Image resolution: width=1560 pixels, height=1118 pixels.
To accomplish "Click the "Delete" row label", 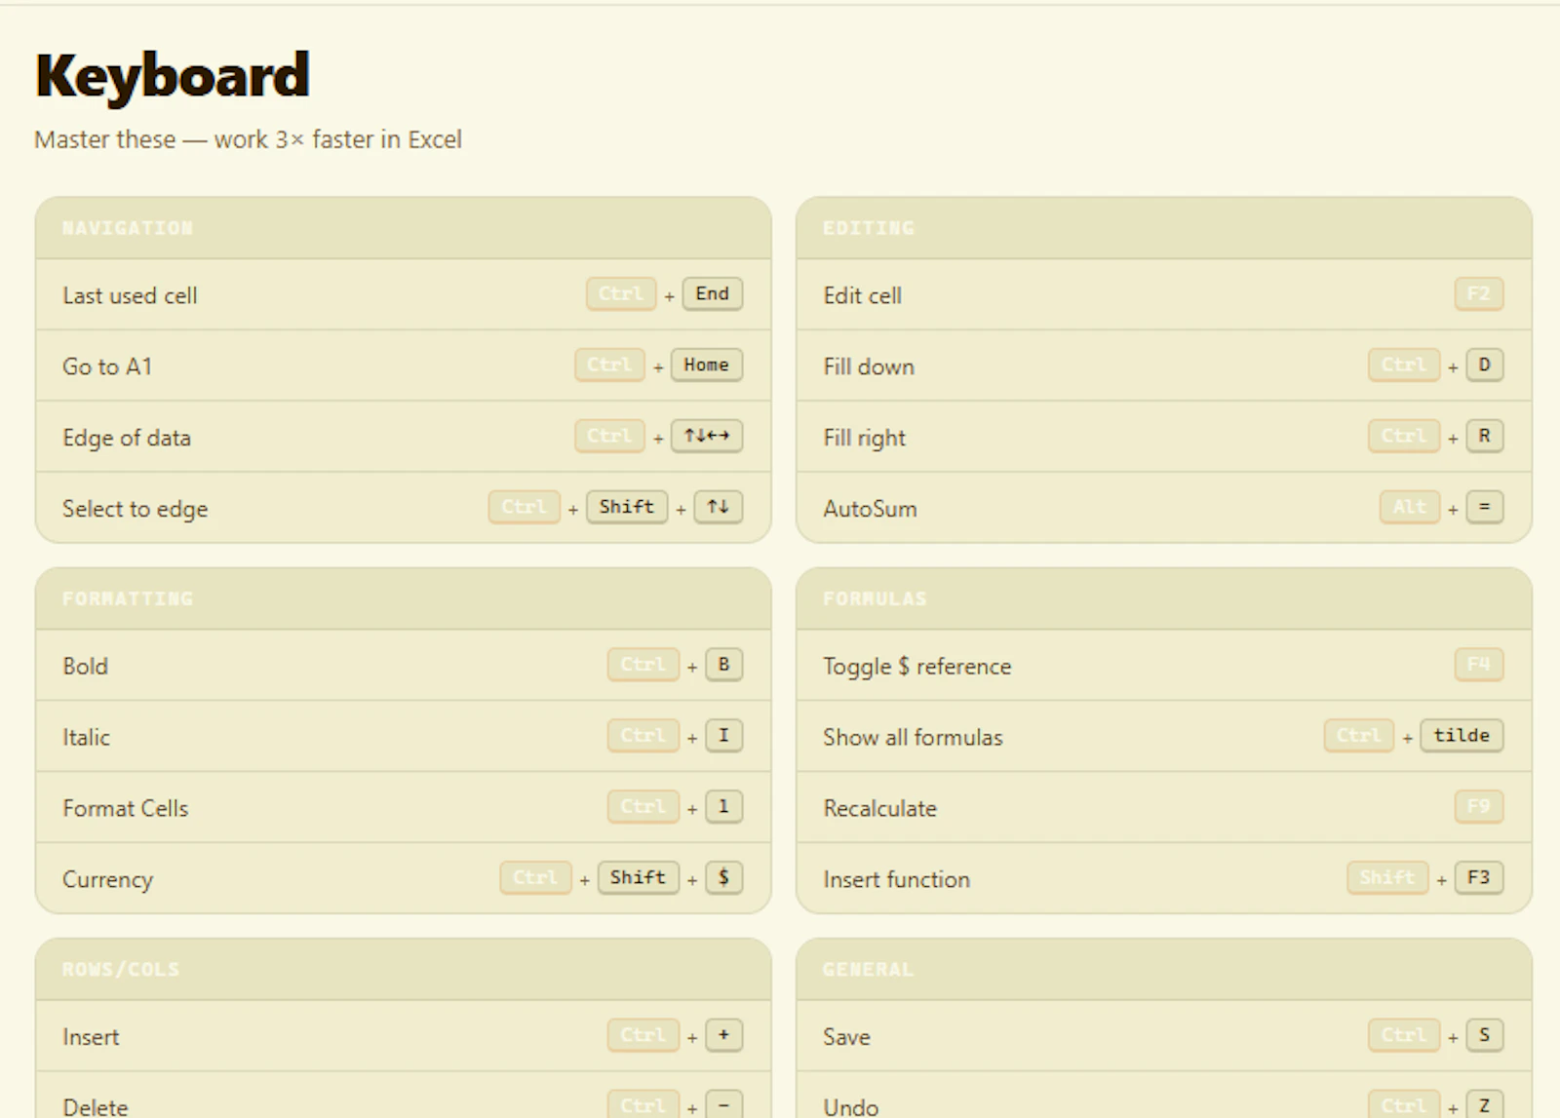I will (96, 1107).
